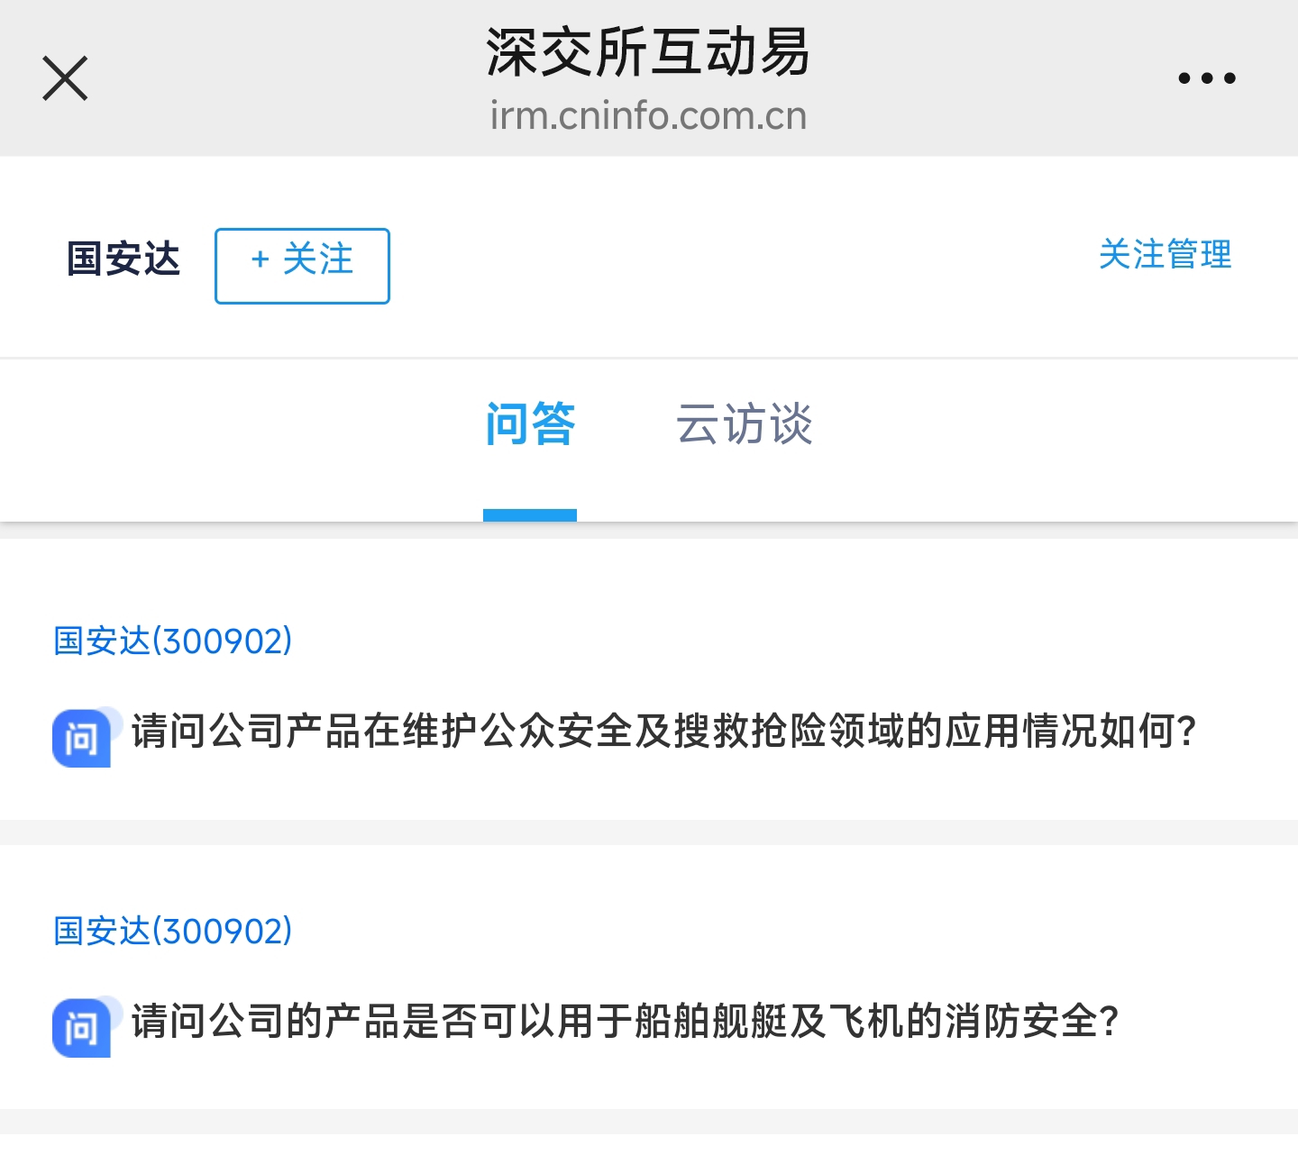Tap the second blue 问 question icon
The image size is (1298, 1164).
82,1027
